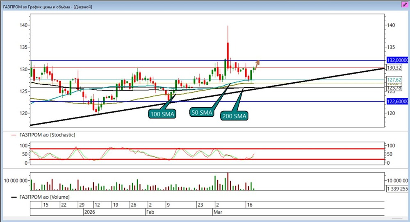Click the 135 tick on right price axis
Screen dimensions: 410x222
coord(391,47)
